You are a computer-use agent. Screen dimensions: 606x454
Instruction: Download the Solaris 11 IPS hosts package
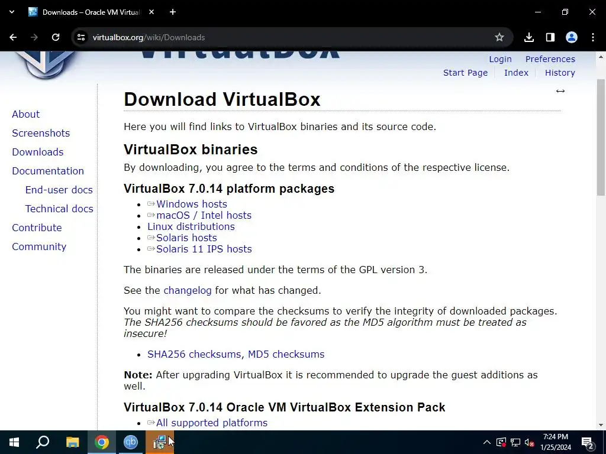204,249
